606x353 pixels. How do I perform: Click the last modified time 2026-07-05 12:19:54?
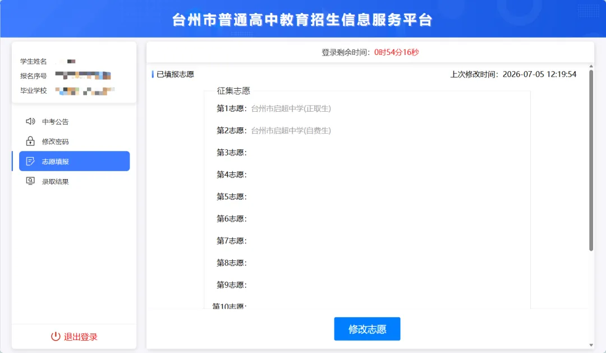pos(539,74)
